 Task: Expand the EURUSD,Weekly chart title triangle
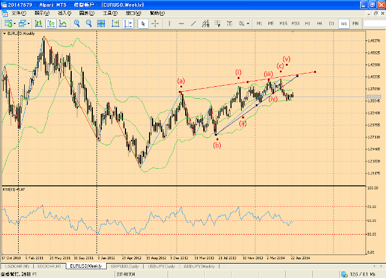pos(4,34)
